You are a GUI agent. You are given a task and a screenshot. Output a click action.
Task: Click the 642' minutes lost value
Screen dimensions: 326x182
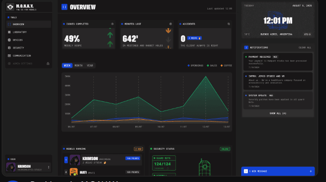(x=130, y=39)
